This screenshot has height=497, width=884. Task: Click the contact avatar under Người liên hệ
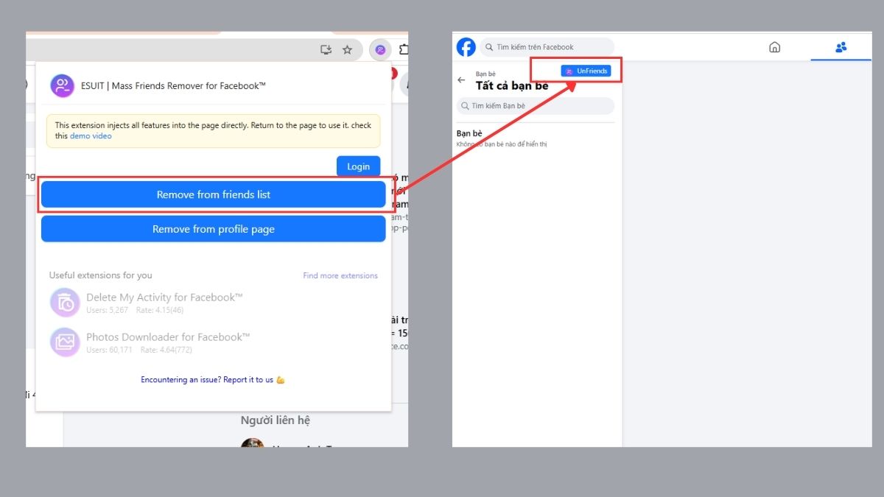[x=253, y=443]
